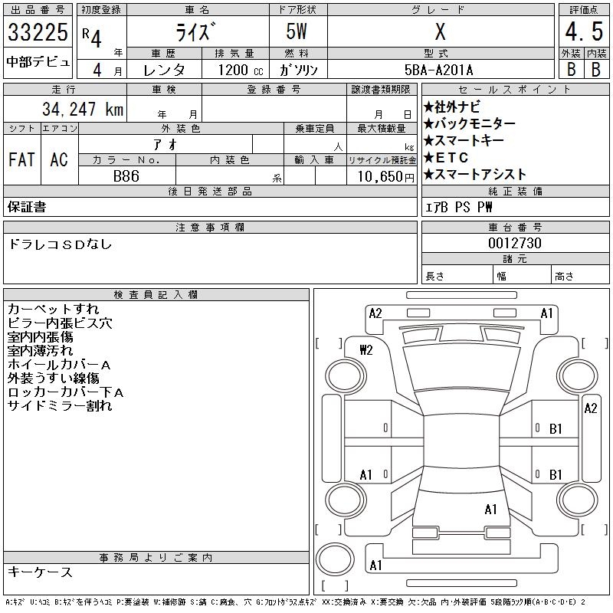Click the A1 mark on the diagram's left door
Viewport: 613px width, 613px height.
366,475
